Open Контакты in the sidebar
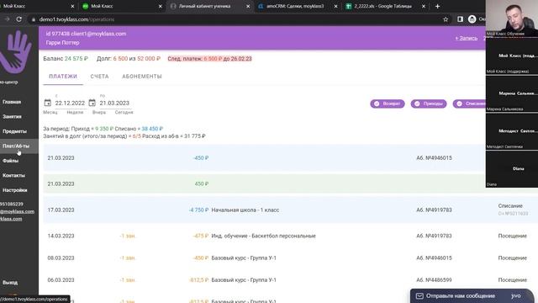 (x=13, y=176)
